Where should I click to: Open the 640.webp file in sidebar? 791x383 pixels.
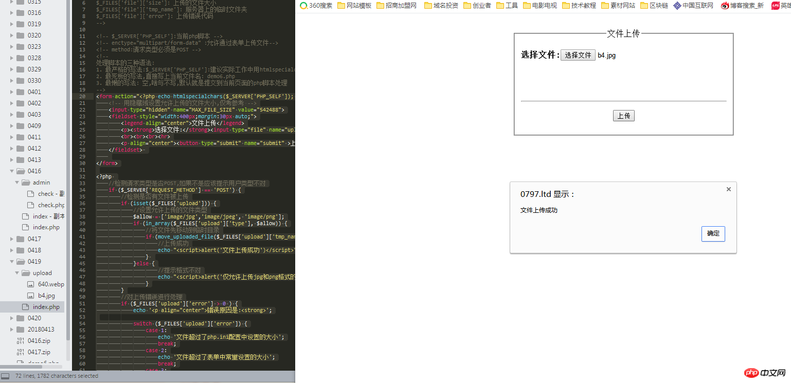tap(51, 284)
